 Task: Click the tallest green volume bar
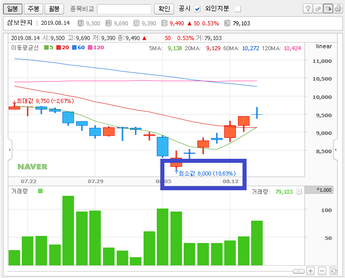(x=68, y=230)
